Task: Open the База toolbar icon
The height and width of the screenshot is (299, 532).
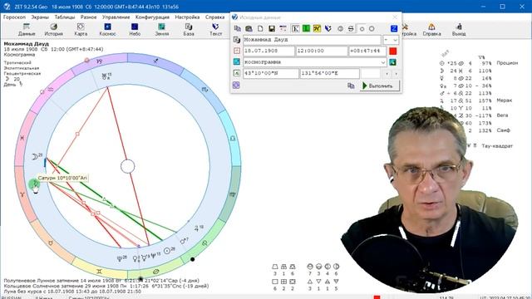Action: (x=189, y=29)
